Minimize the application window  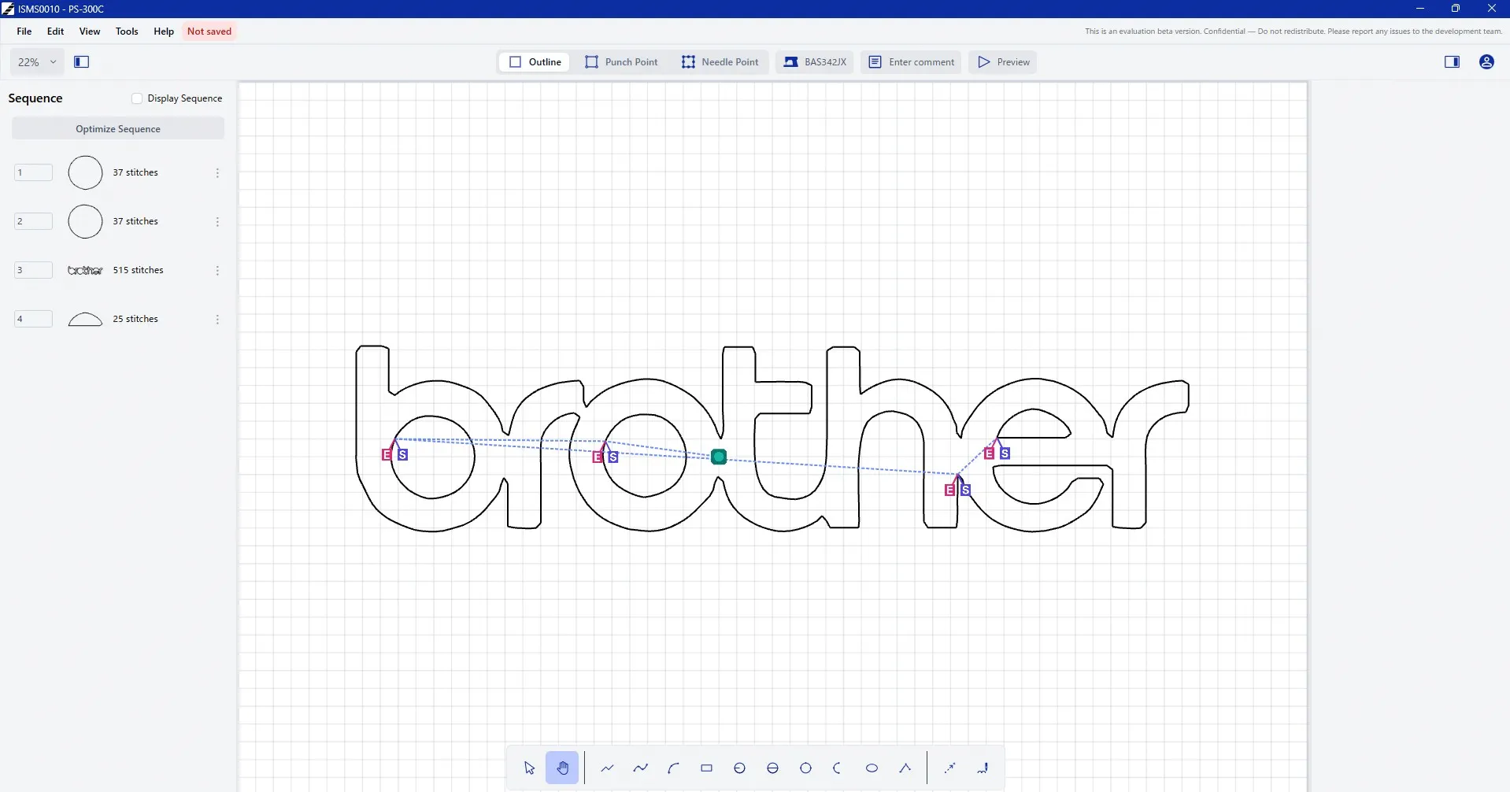tap(1420, 9)
